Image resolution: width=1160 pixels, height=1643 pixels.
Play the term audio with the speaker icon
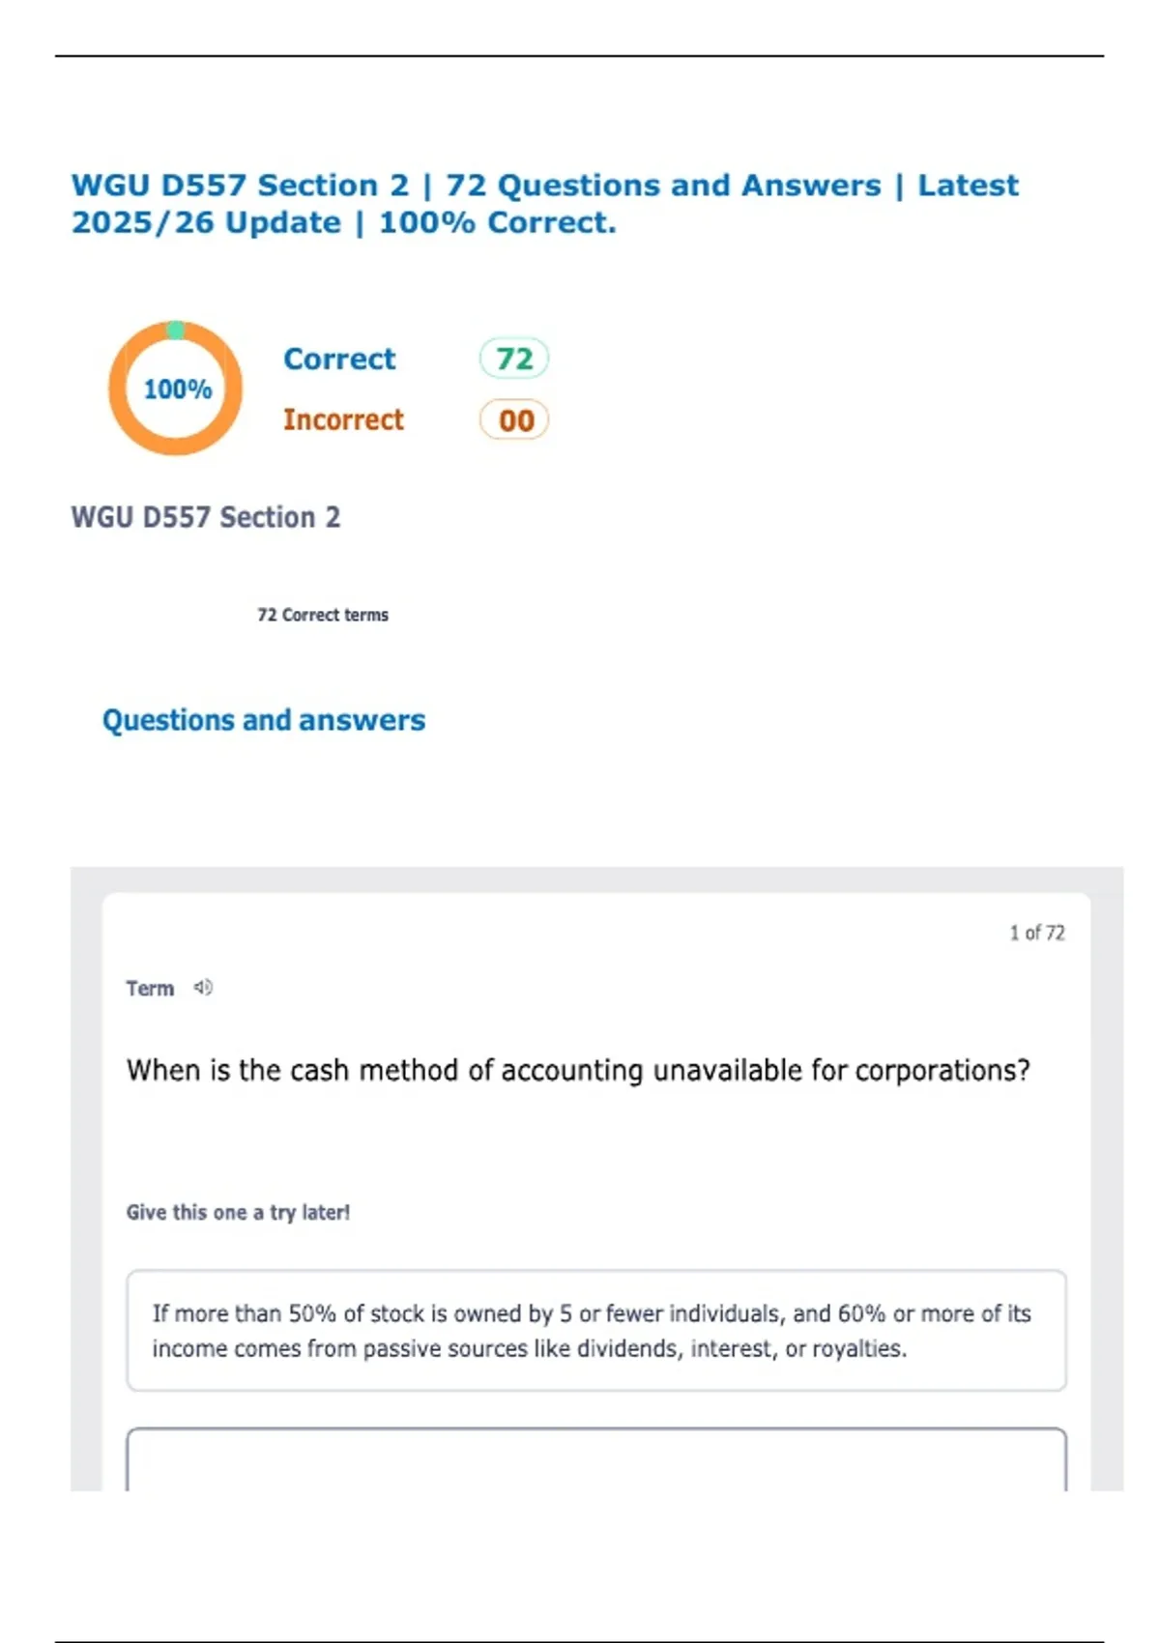coord(203,987)
